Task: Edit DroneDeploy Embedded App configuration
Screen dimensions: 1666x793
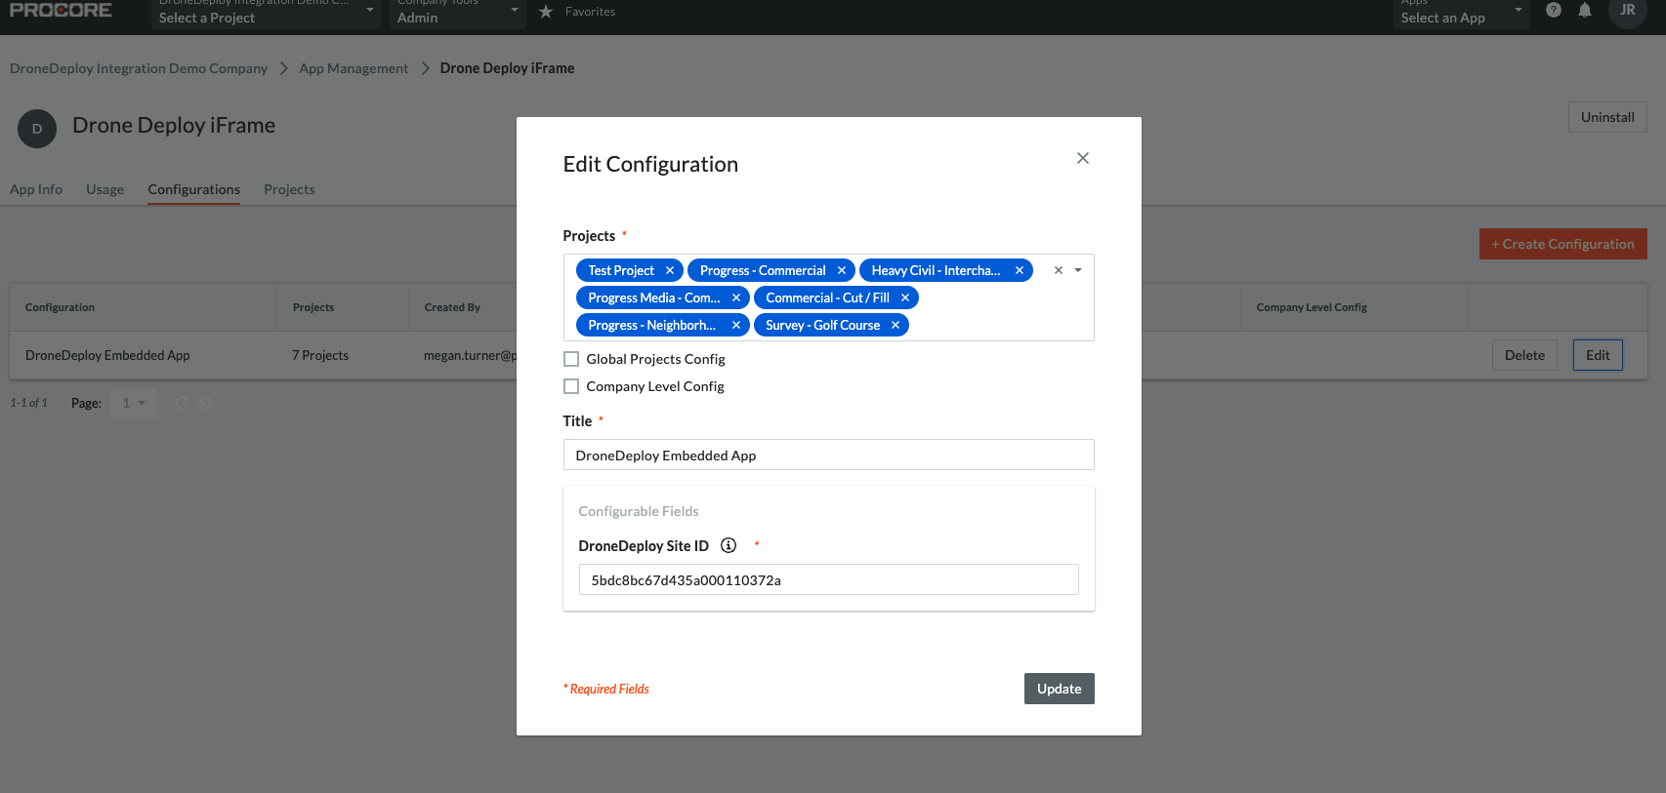Action: point(1598,355)
